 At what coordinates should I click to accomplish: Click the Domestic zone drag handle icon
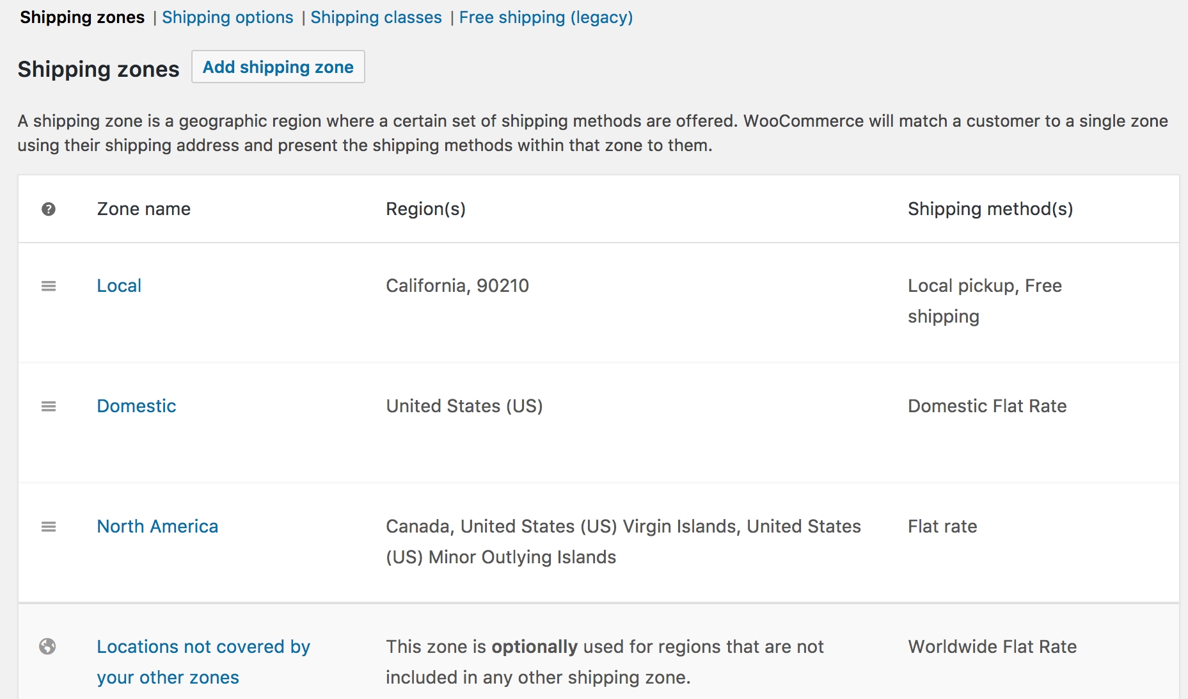(49, 406)
